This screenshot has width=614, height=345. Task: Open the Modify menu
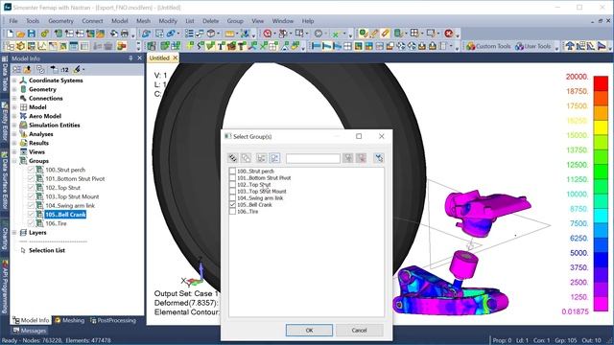168,21
